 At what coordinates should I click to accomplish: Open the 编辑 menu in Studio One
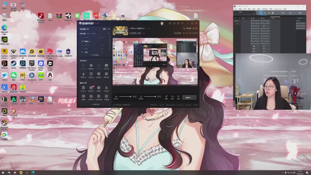point(240,9)
